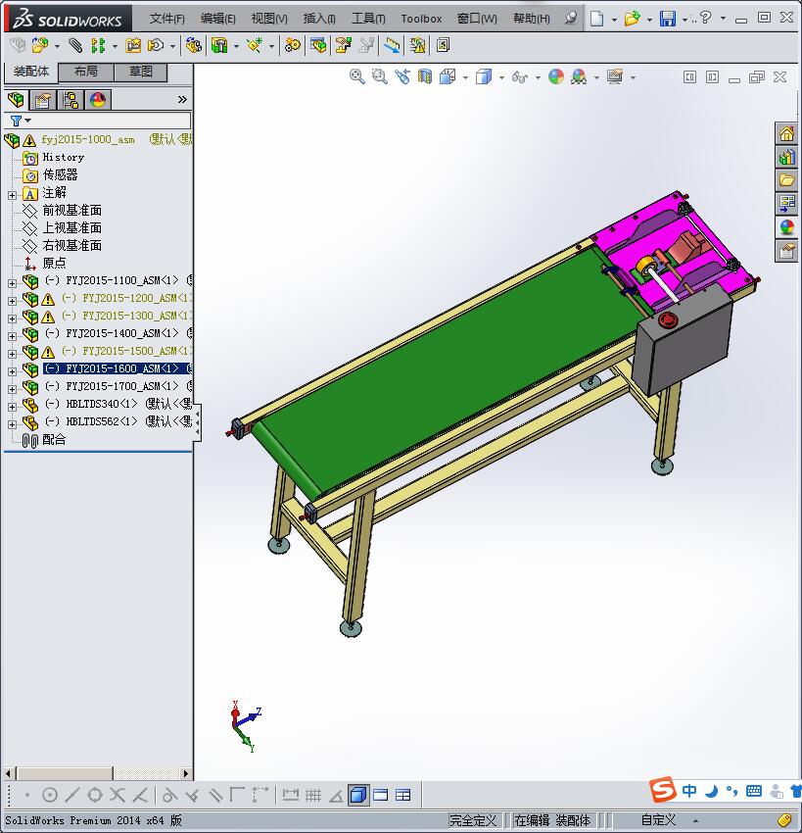Click the Show Hidden Components icon
The image size is (802, 833).
coord(193,46)
